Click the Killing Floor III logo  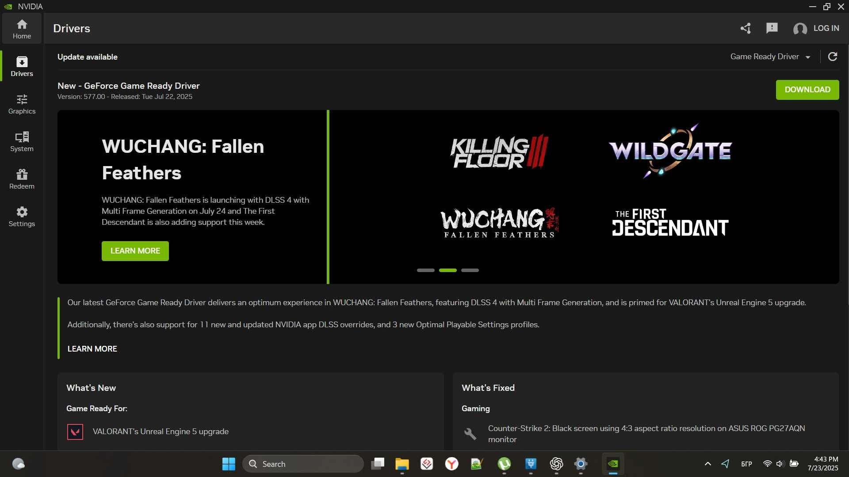(499, 152)
